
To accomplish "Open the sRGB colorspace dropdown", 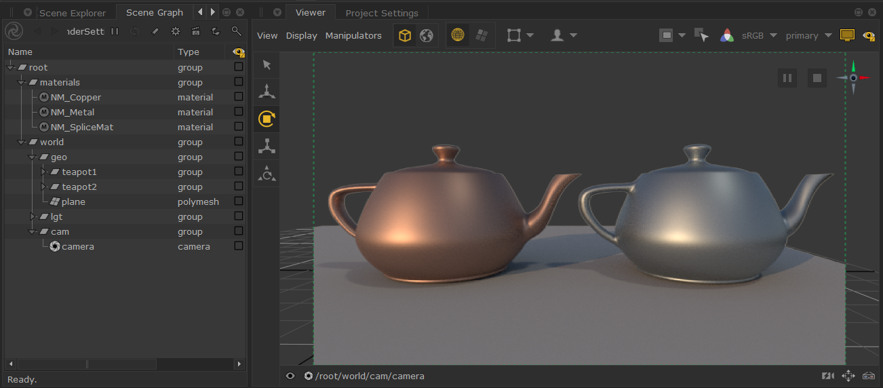I will tap(758, 35).
